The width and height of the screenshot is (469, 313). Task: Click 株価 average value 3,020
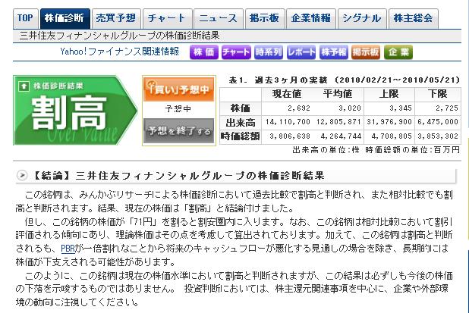(350, 108)
